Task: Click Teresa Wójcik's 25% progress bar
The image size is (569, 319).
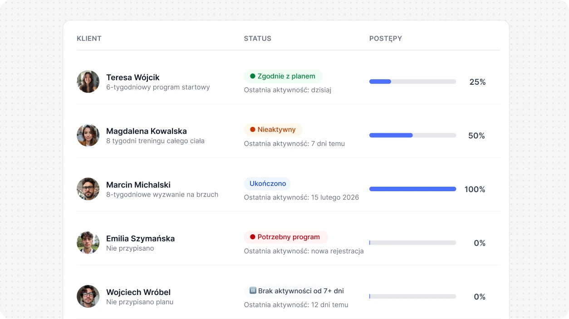Action: pos(412,82)
